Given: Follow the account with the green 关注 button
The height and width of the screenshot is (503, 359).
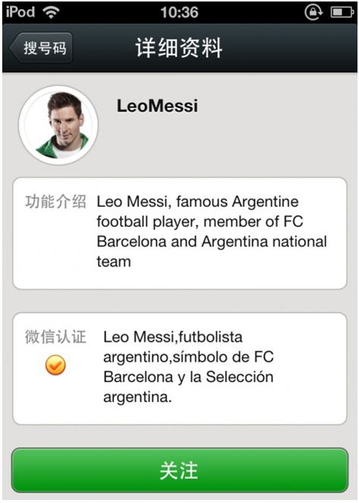Looking at the screenshot, I should (x=179, y=470).
